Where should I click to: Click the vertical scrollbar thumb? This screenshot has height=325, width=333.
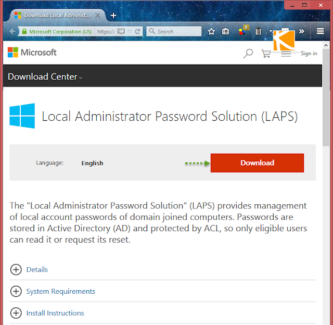click(x=326, y=97)
